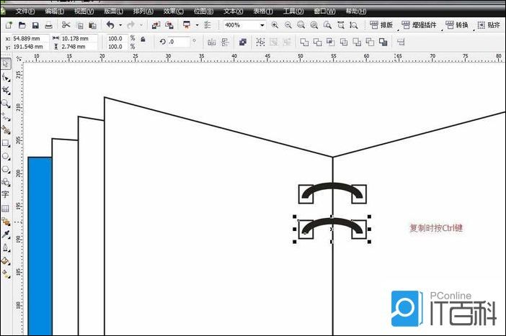Toggle vertical mirror button

(x=225, y=42)
